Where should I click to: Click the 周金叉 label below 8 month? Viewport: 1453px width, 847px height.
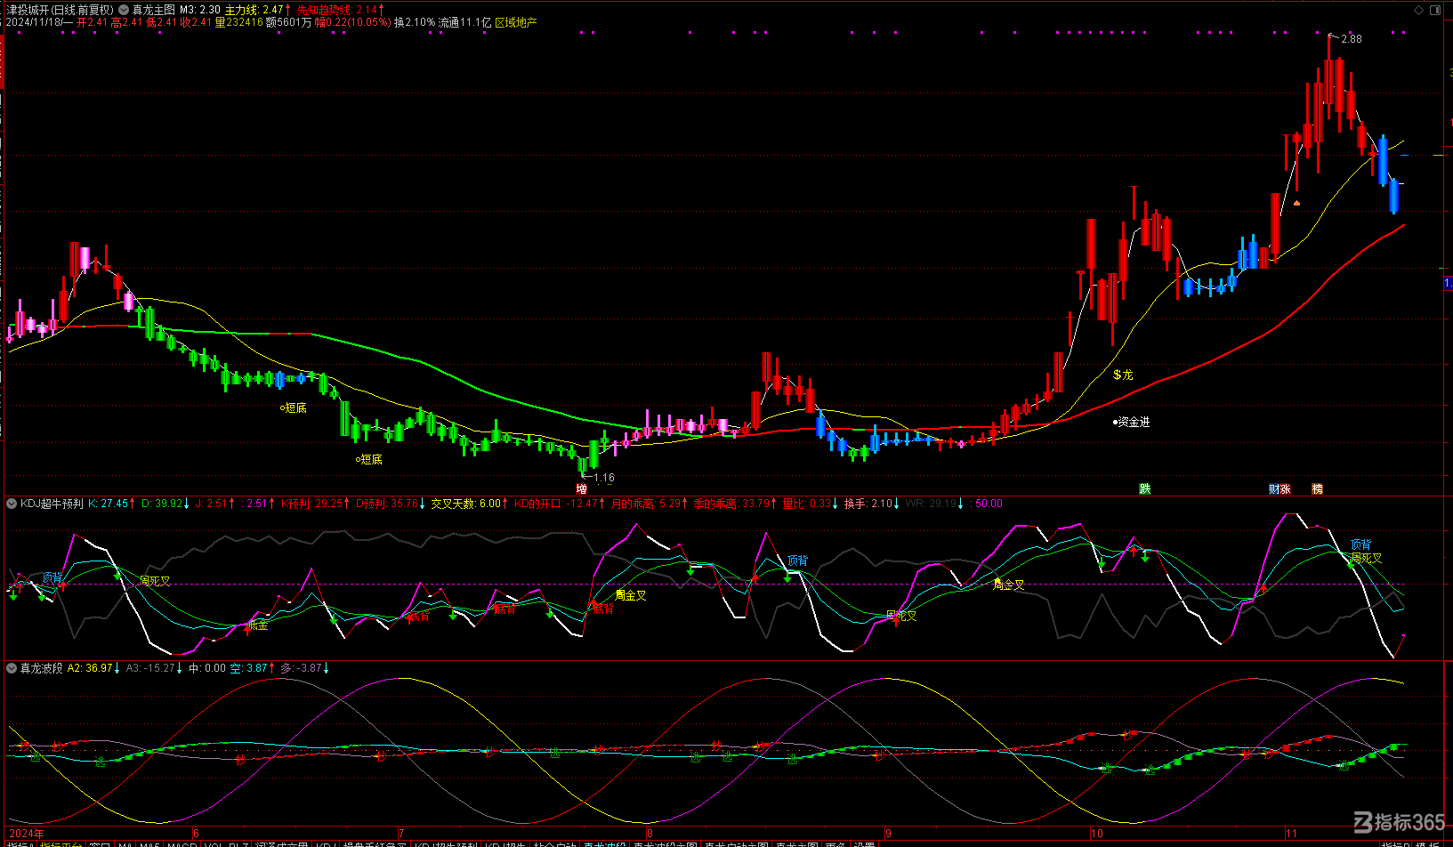pyautogui.click(x=631, y=595)
